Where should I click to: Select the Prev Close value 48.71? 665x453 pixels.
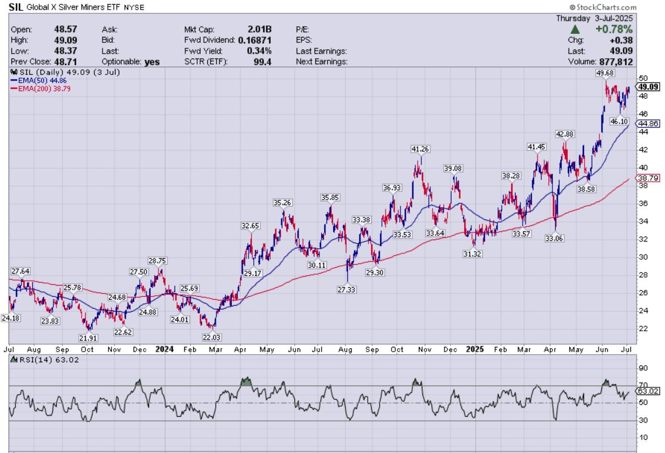tap(66, 62)
